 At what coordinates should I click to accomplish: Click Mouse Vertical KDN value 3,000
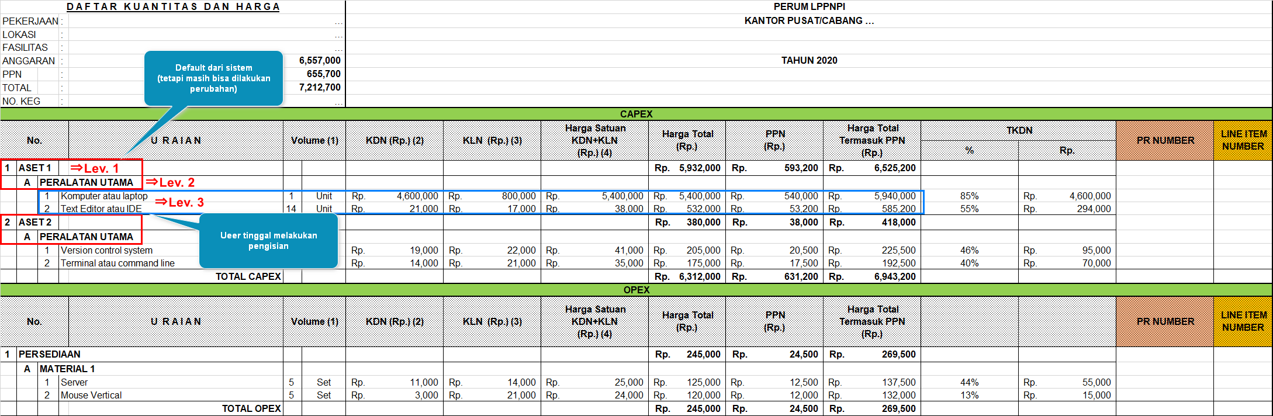426,395
